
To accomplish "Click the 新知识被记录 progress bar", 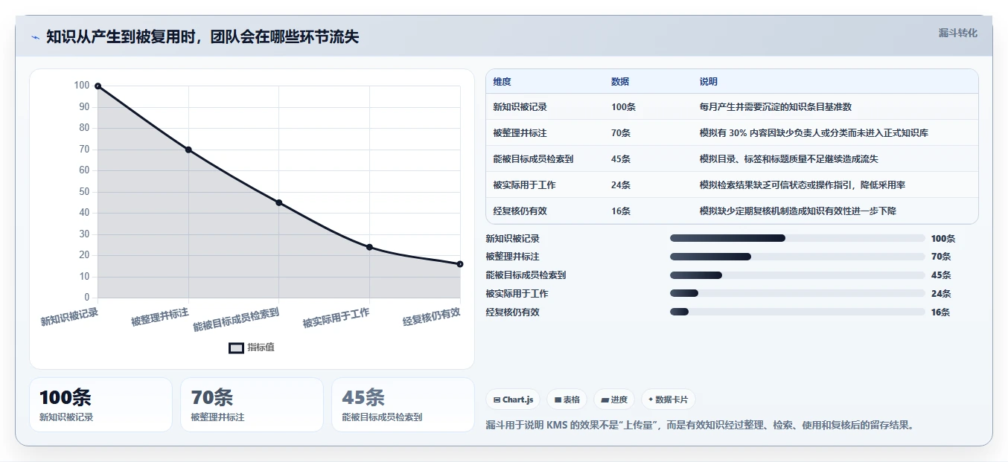I will (797, 238).
